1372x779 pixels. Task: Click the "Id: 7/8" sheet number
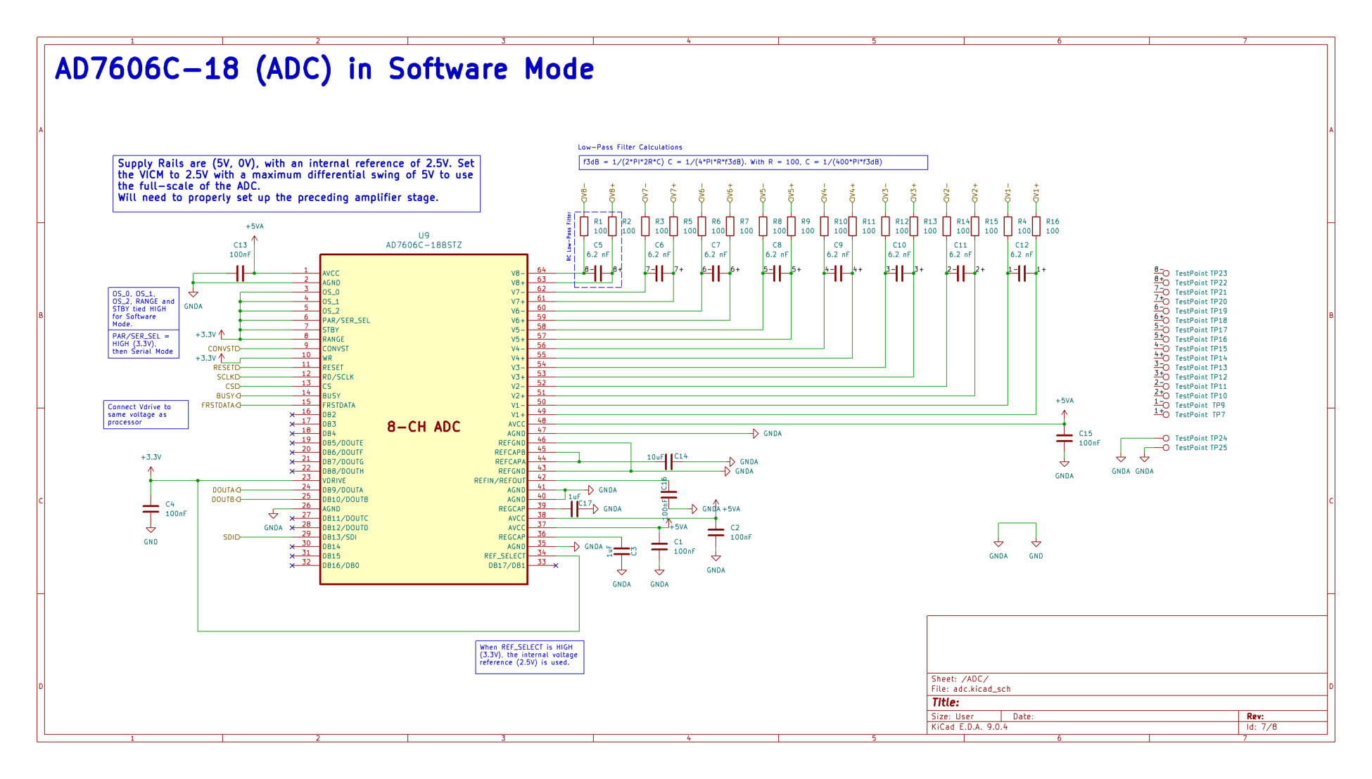click(1262, 727)
